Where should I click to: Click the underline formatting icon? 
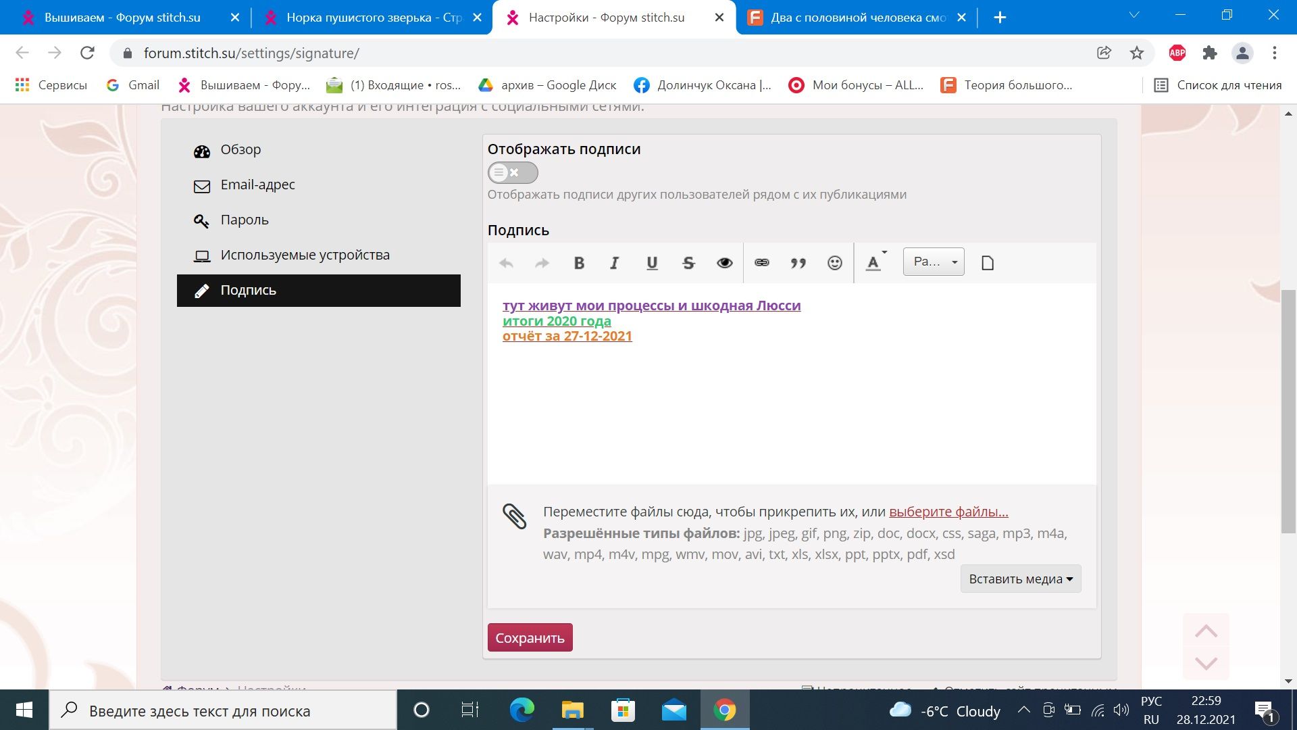(x=652, y=263)
